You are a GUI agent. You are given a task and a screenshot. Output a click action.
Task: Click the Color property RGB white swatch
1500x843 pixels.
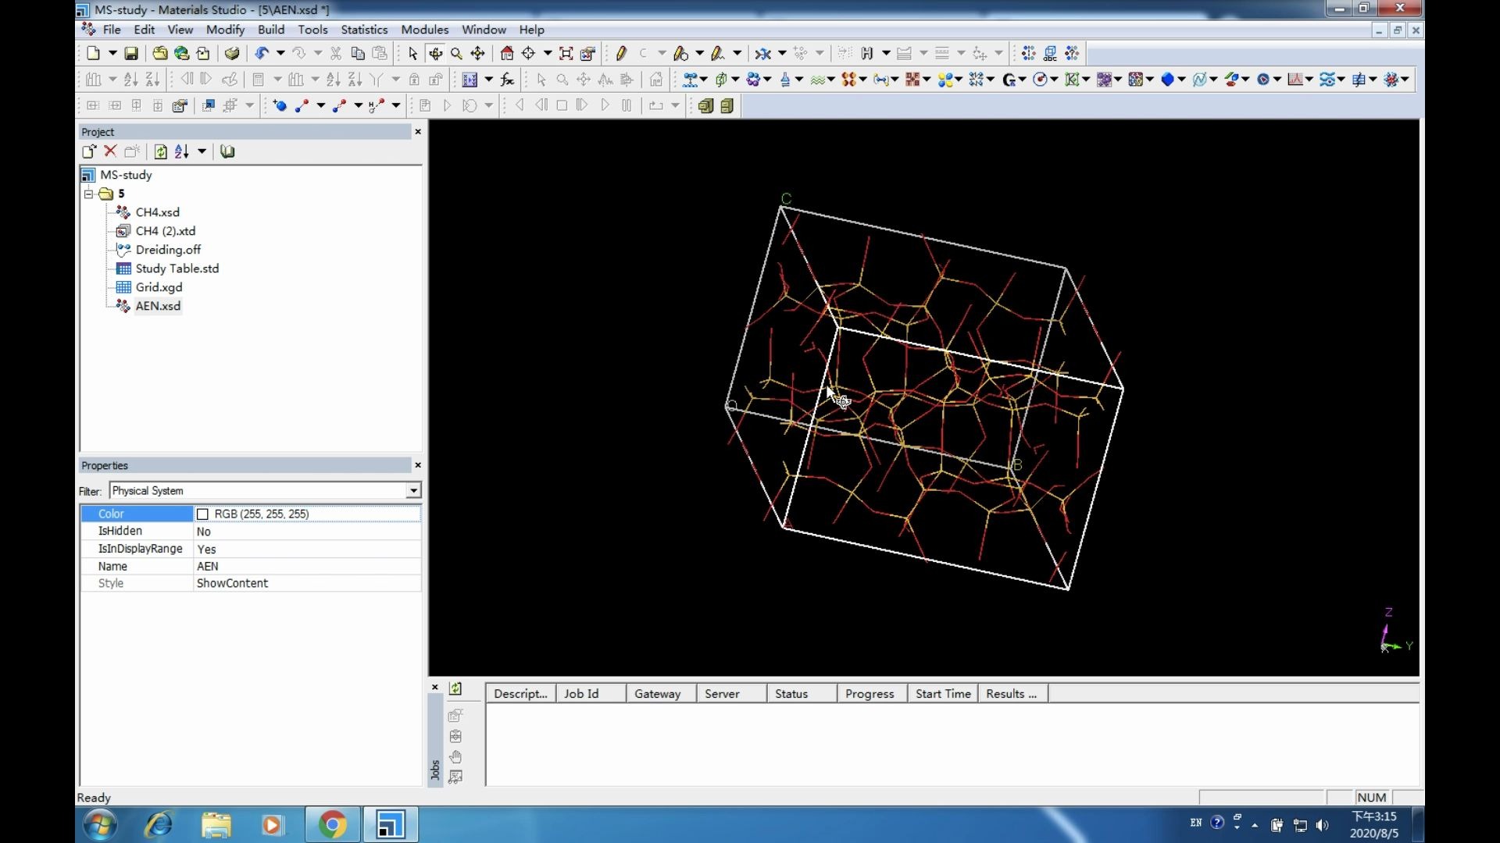(203, 514)
